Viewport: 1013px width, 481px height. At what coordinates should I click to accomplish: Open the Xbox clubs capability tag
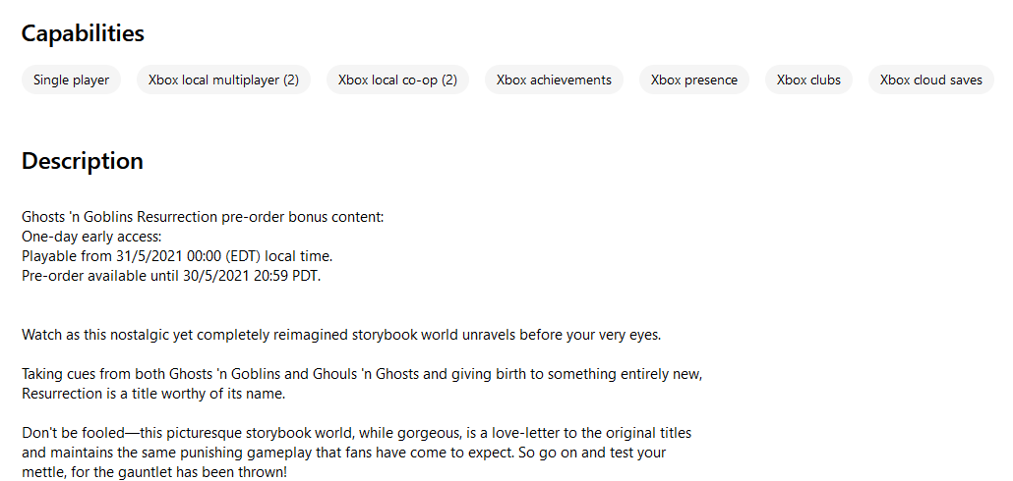click(808, 80)
